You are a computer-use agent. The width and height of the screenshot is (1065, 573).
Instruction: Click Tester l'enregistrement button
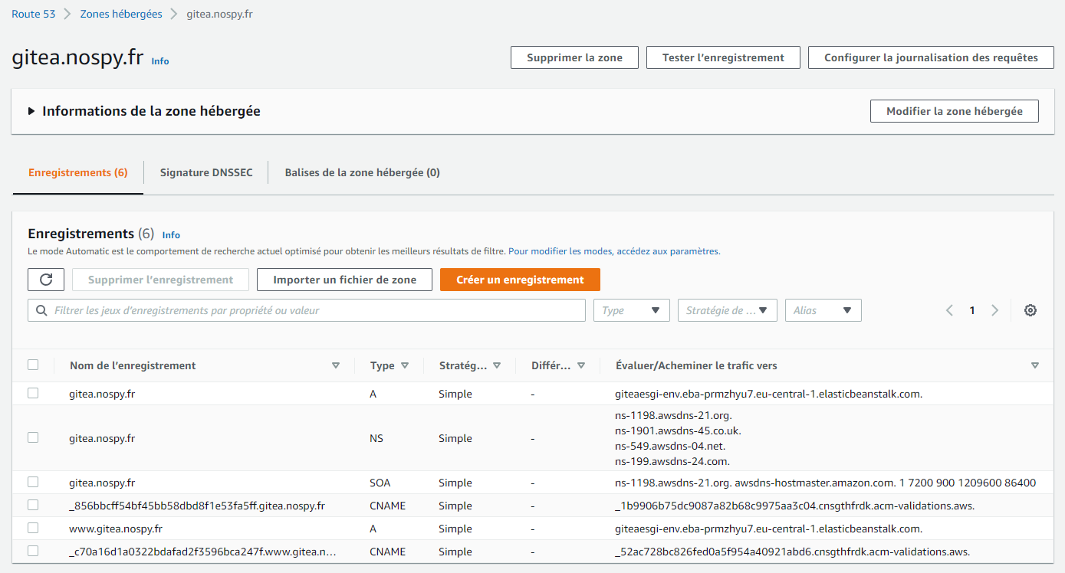[723, 57]
